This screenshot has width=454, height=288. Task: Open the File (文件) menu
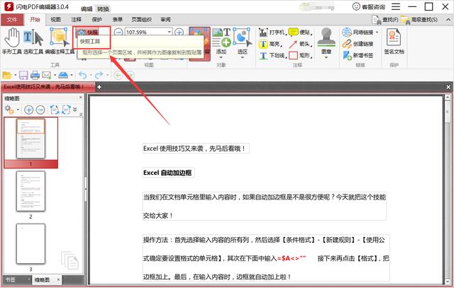(12, 20)
